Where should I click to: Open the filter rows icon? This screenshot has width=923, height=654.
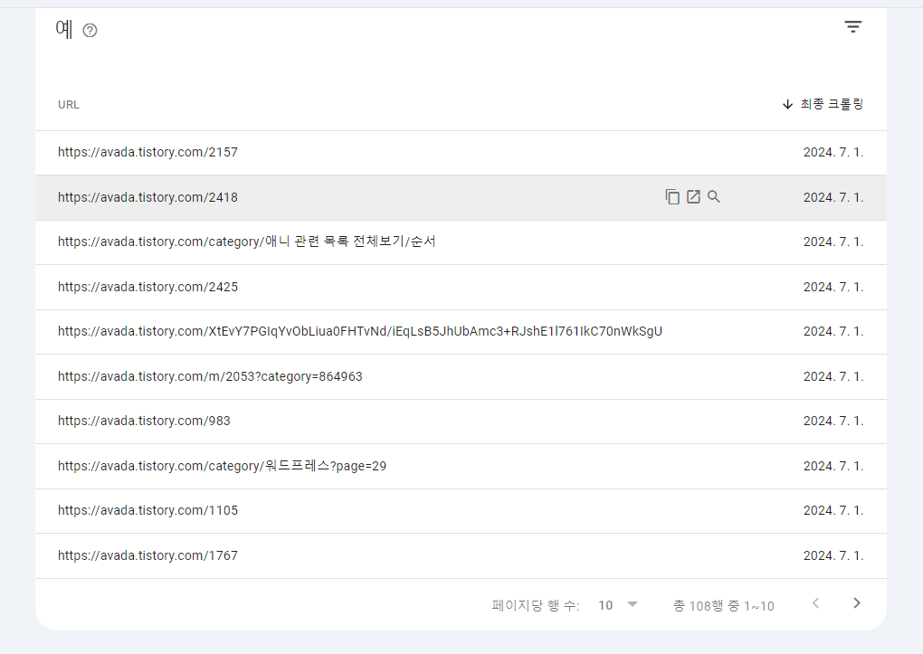tap(853, 26)
